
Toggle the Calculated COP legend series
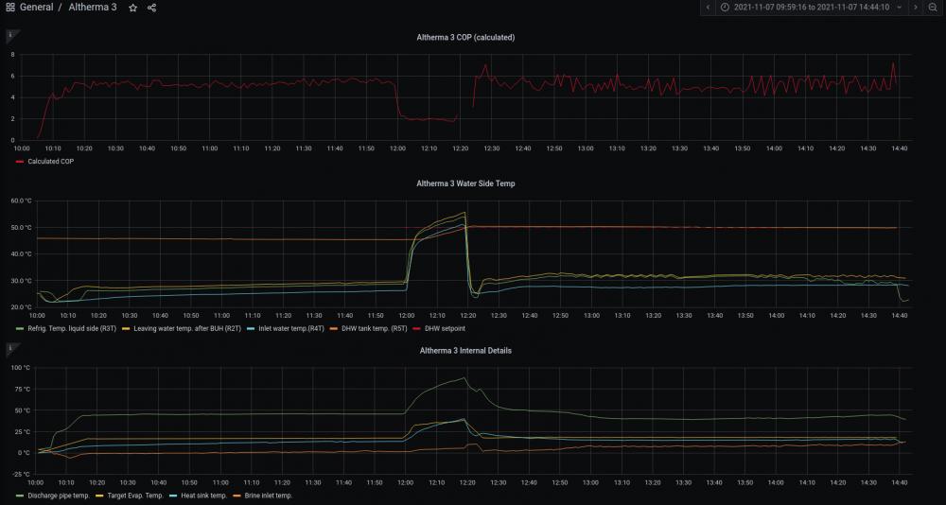click(51, 162)
